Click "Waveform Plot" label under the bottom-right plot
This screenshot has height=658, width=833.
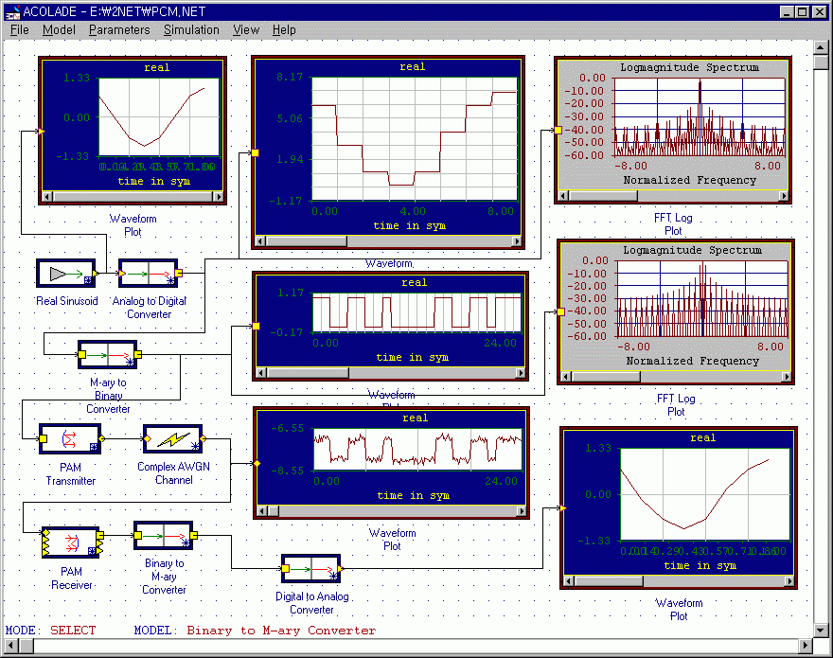coord(679,609)
